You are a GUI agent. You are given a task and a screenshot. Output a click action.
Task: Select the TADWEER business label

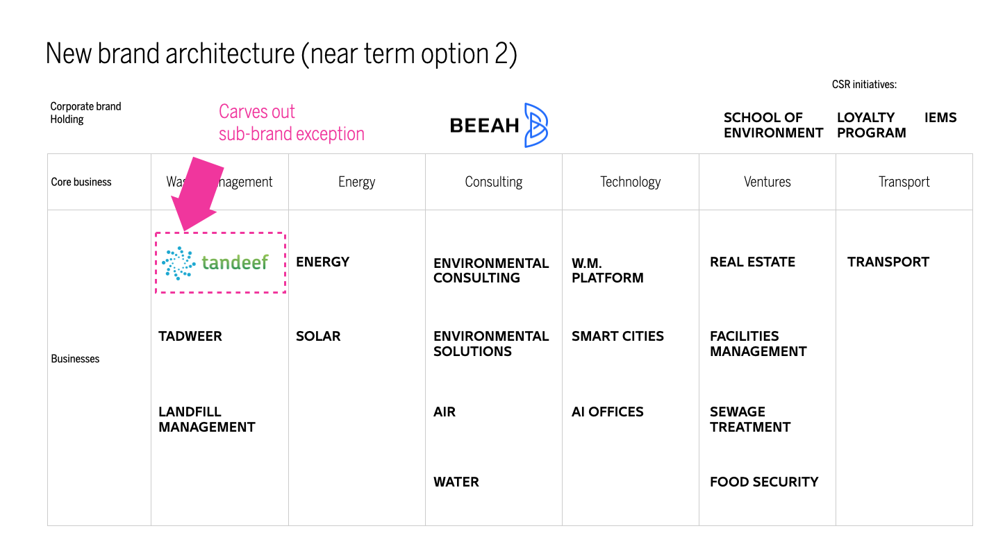(190, 337)
